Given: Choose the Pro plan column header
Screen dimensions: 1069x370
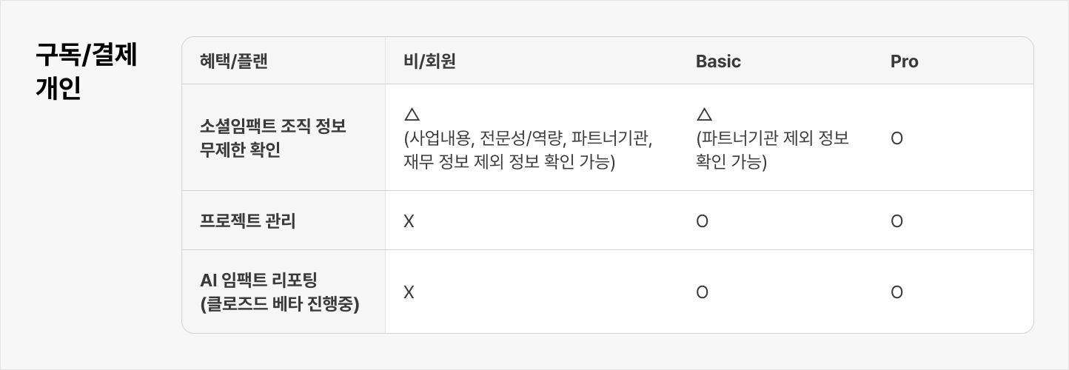Looking at the screenshot, I should coord(904,61).
